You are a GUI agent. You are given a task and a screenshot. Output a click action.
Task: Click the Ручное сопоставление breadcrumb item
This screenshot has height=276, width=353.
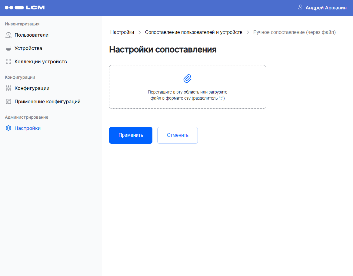pos(294,32)
